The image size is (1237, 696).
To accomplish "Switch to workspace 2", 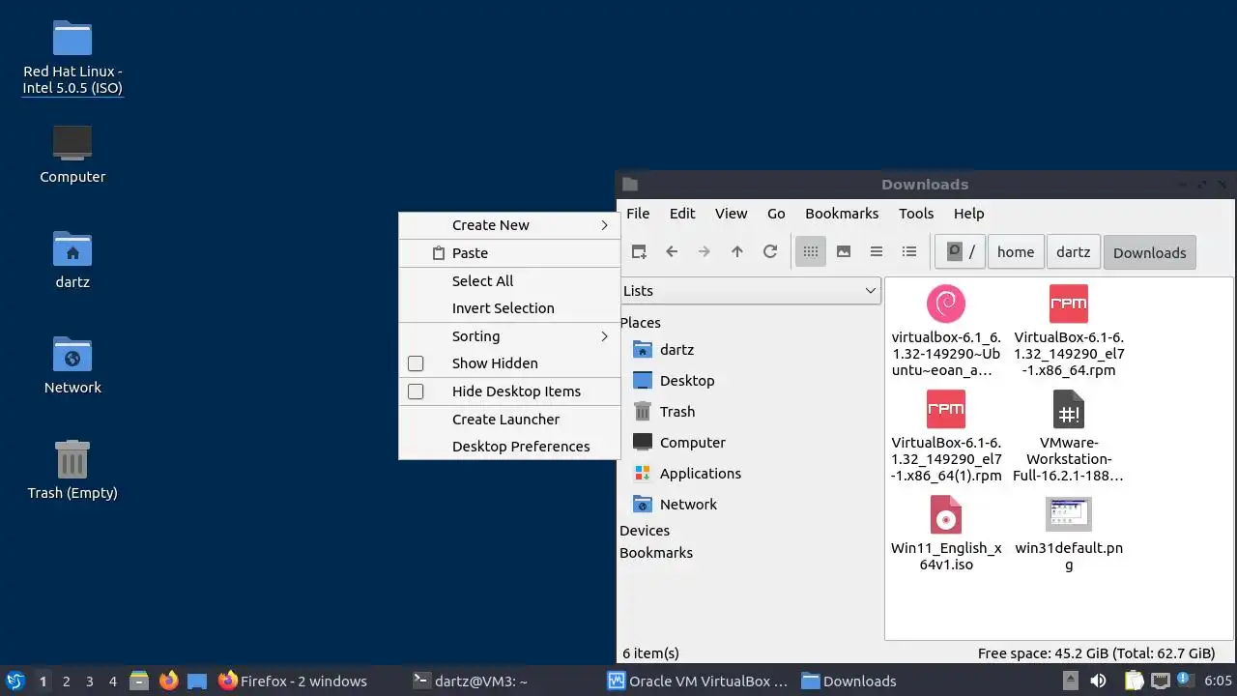I will [x=67, y=681].
